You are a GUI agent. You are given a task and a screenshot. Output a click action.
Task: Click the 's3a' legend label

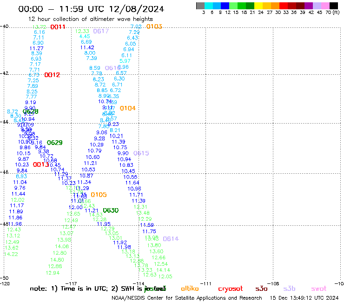point(261,289)
